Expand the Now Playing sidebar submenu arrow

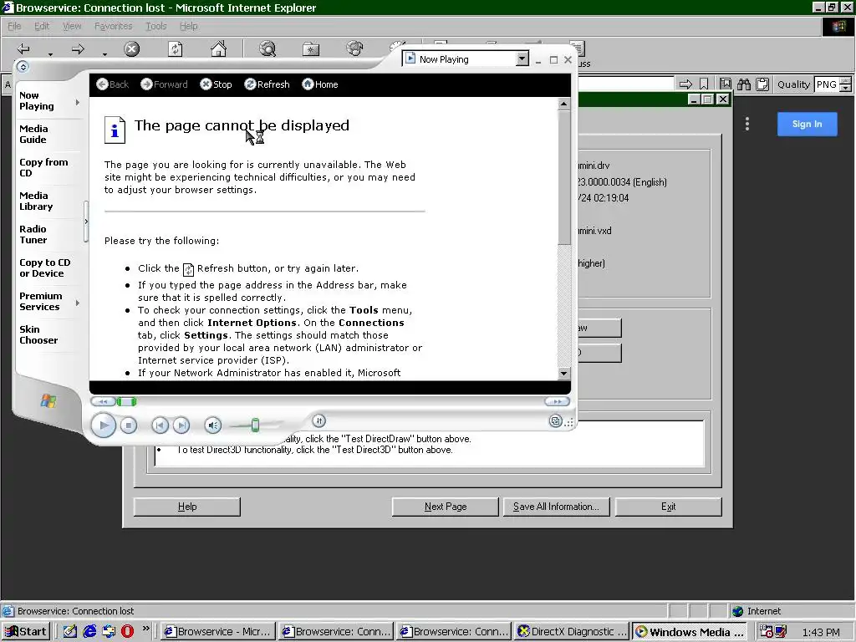[78, 102]
